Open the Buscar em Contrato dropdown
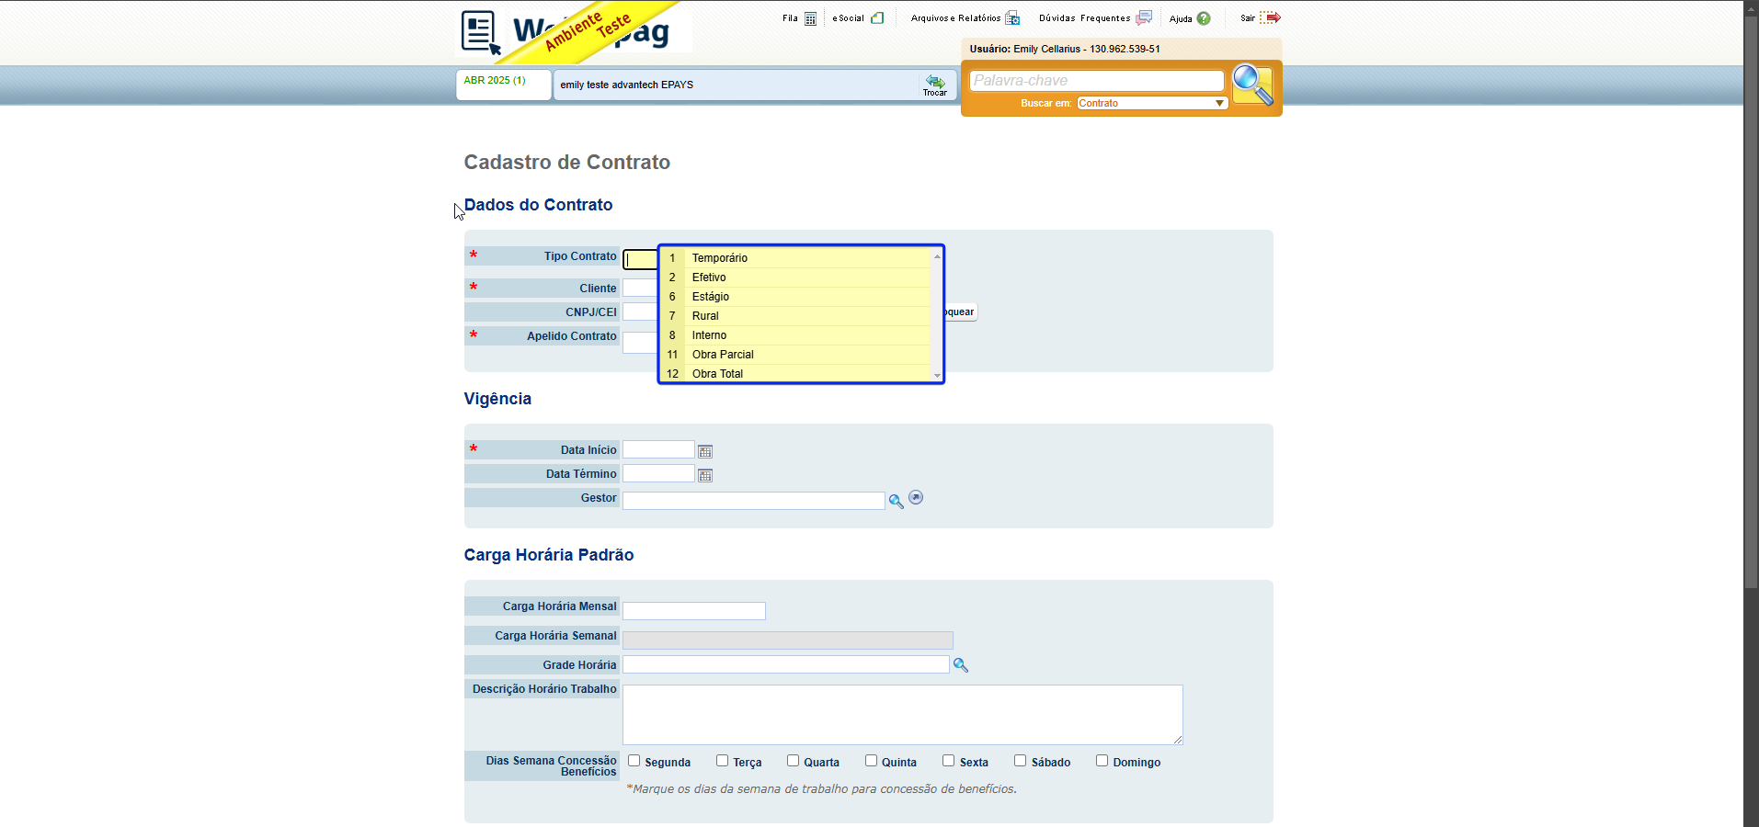The height and width of the screenshot is (827, 1759). point(1152,103)
